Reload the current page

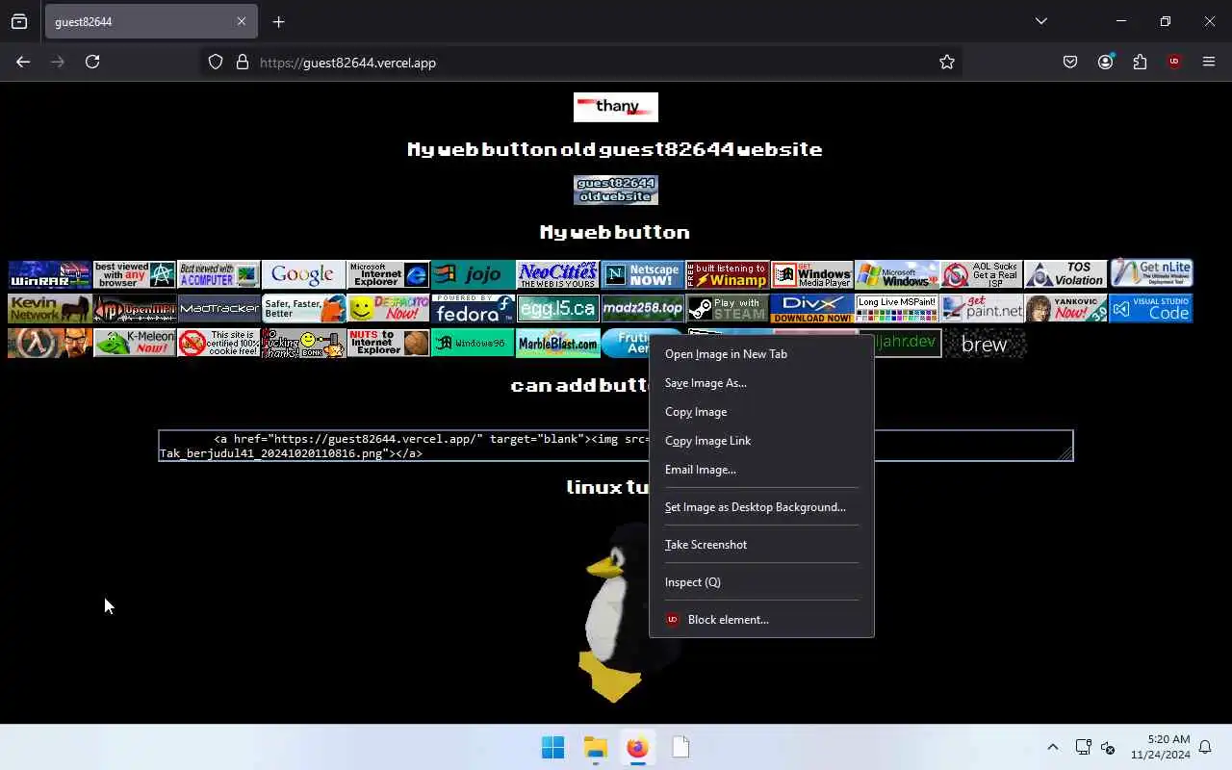pos(92,62)
